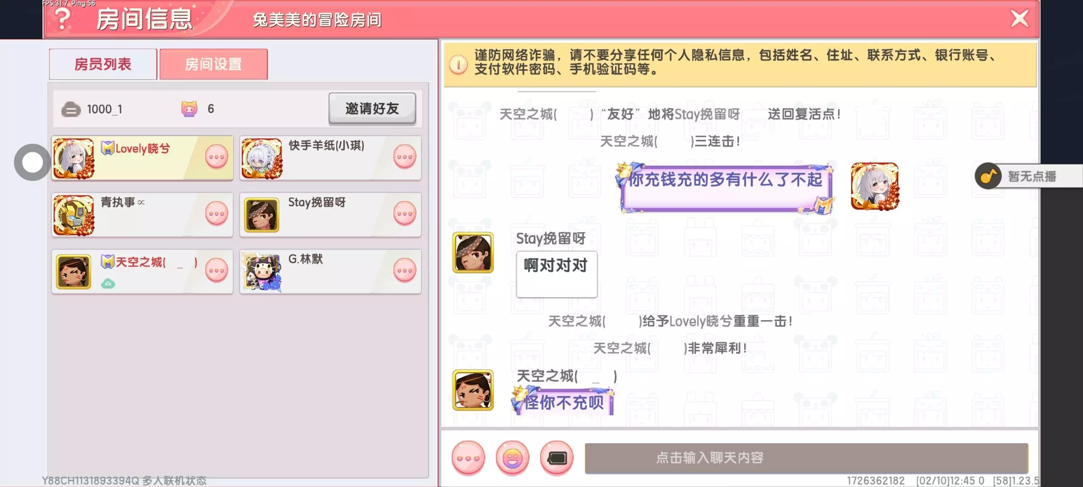Viewport: 1083px width, 487px height.
Task: Tap the chat input field
Action: [806, 458]
